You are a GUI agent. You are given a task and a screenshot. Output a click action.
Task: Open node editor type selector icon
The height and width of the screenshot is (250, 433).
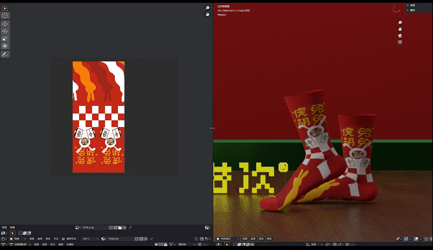pos(3,239)
